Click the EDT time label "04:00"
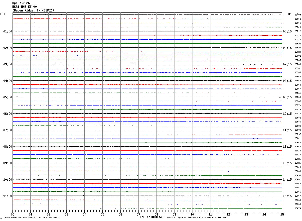The width and height of the screenshot is (302, 221). (8, 81)
